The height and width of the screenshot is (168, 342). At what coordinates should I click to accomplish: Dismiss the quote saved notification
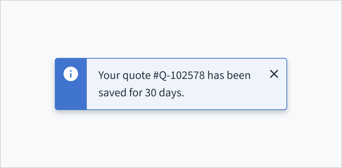[274, 74]
